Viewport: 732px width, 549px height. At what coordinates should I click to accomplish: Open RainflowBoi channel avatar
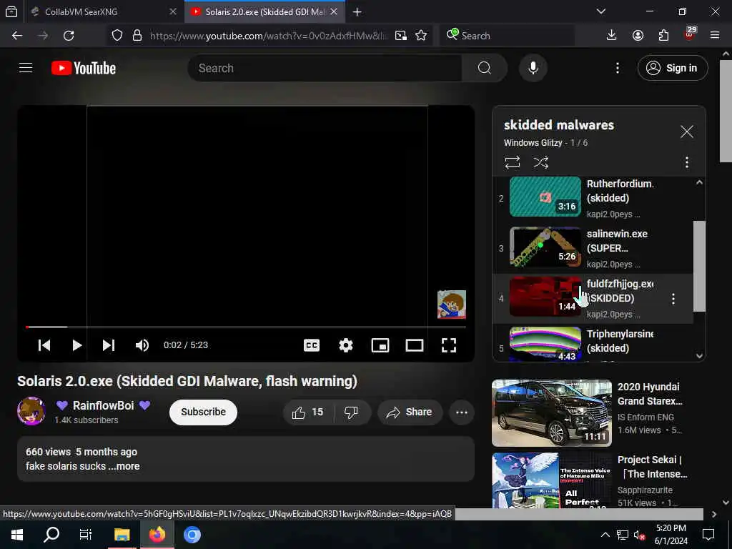click(31, 411)
